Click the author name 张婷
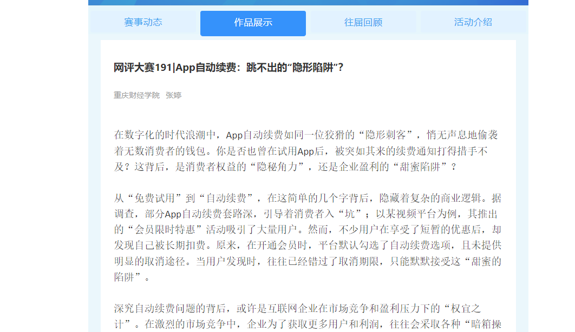The height and width of the screenshot is (332, 575). [x=173, y=95]
